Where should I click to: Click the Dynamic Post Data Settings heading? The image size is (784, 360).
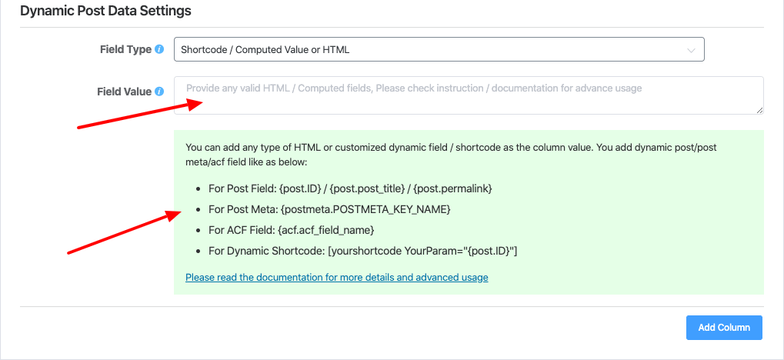pos(105,12)
